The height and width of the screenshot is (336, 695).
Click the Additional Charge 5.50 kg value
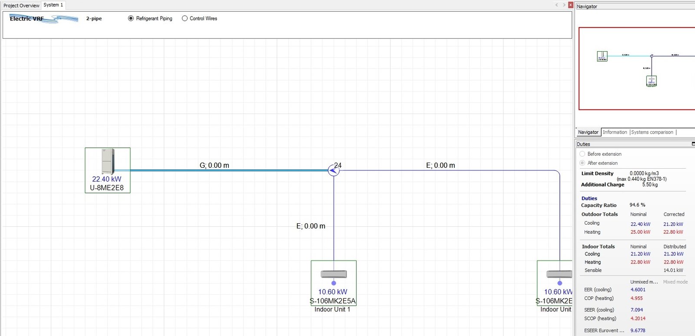click(650, 185)
